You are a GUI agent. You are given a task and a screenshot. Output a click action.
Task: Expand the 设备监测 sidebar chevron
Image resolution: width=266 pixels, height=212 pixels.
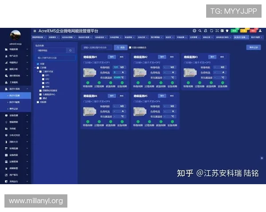click(27, 115)
